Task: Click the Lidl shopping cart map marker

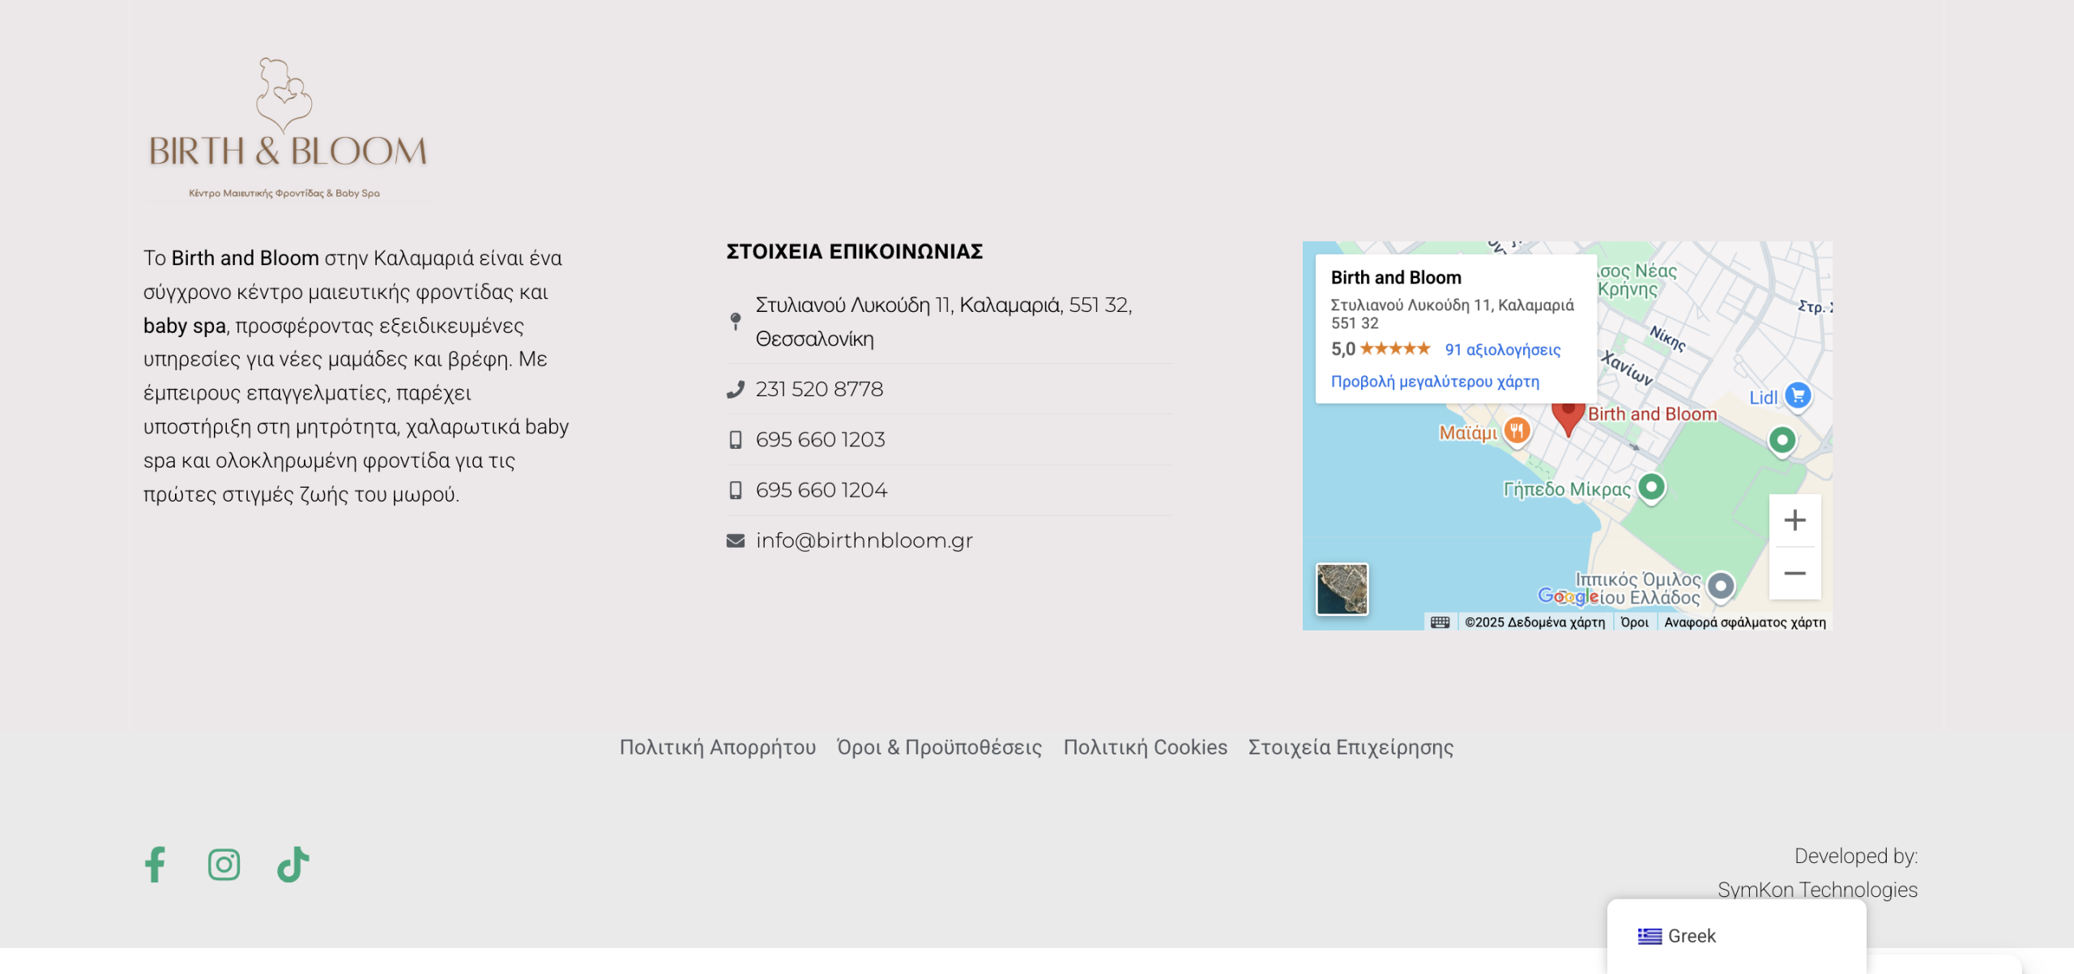Action: (x=1798, y=395)
